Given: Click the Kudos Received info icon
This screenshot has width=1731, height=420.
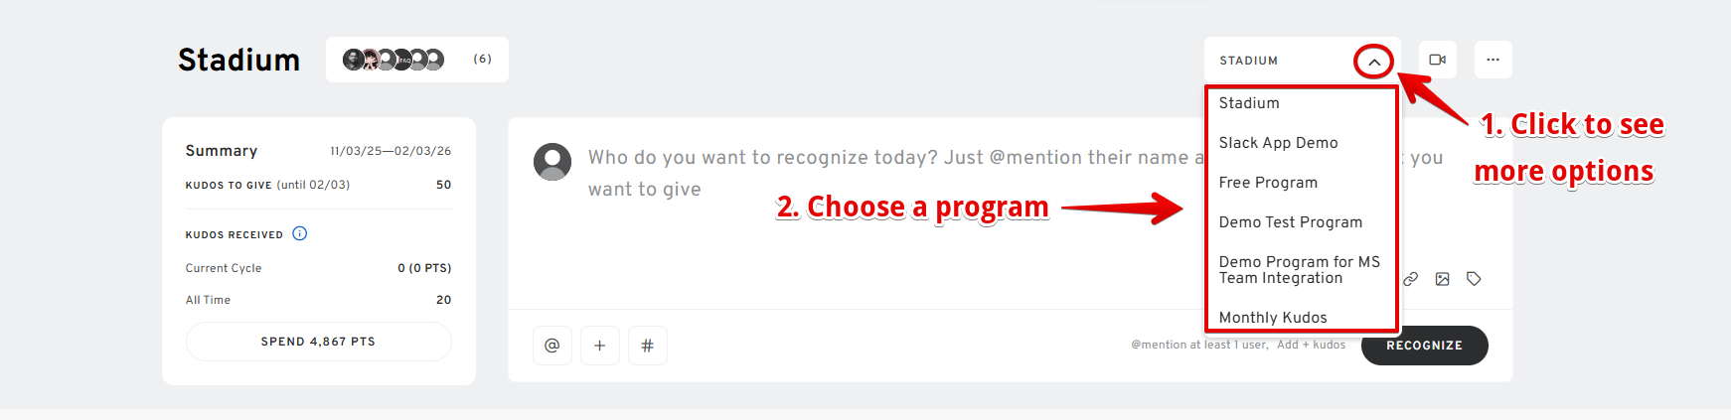Looking at the screenshot, I should [300, 233].
